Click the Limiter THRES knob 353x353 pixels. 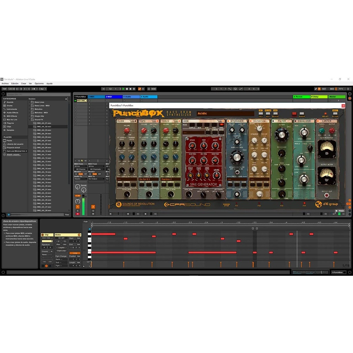click(x=322, y=130)
